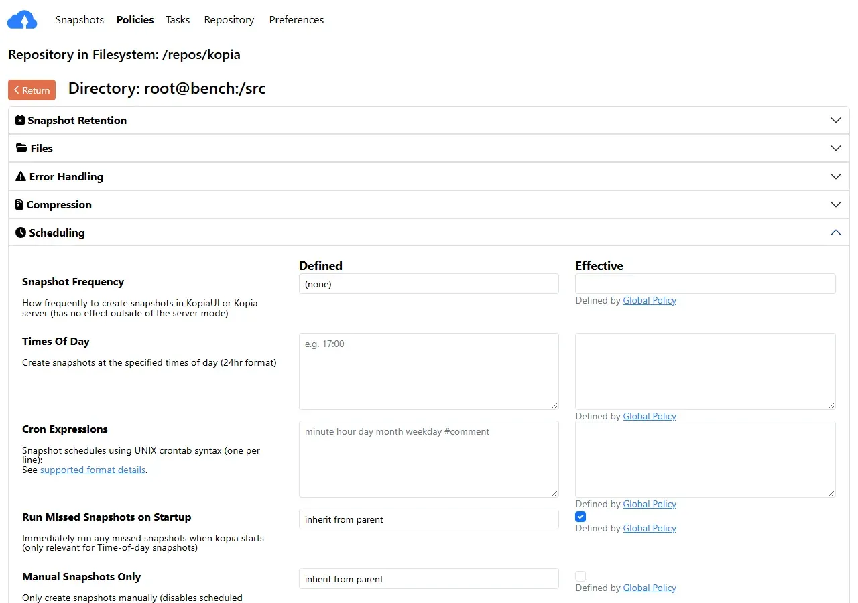Expand Snapshot Retention using its chevron arrow
Image resolution: width=858 pixels, height=603 pixels.
(x=835, y=120)
